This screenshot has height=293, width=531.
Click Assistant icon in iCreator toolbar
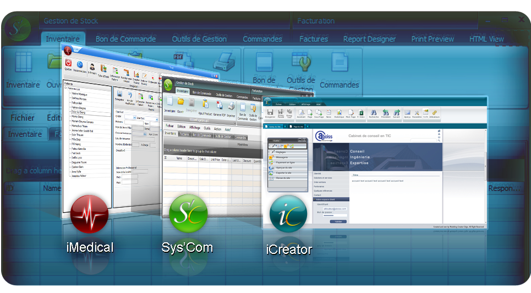click(301, 112)
